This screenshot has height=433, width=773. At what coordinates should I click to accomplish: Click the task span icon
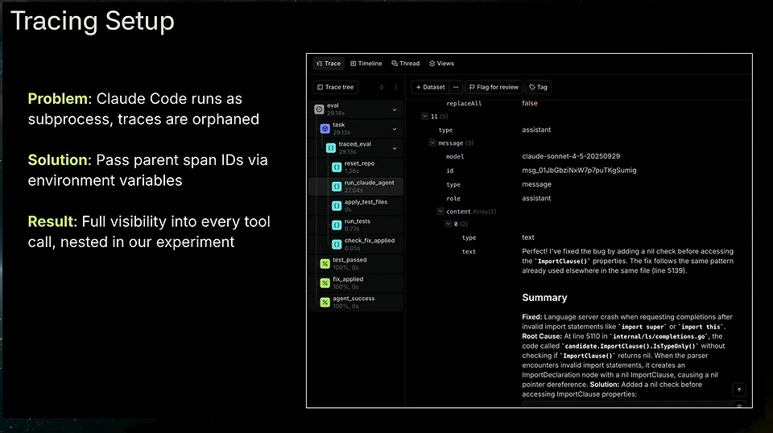point(324,129)
